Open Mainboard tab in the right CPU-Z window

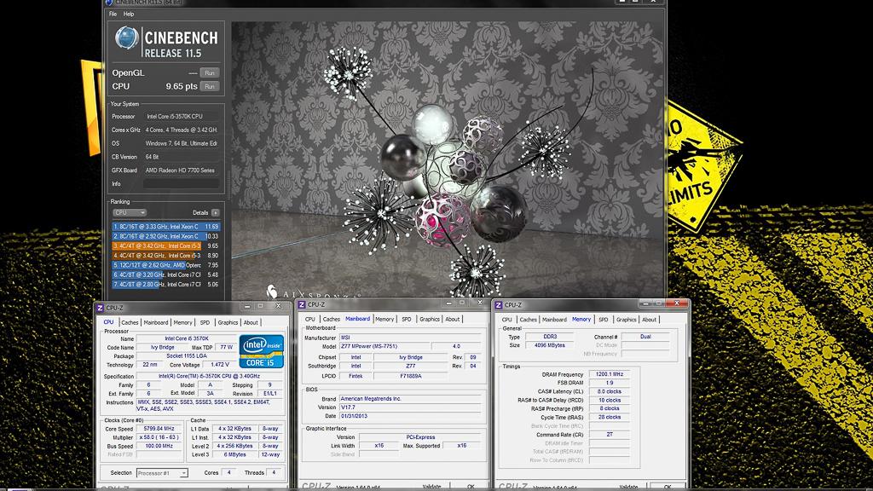(554, 320)
